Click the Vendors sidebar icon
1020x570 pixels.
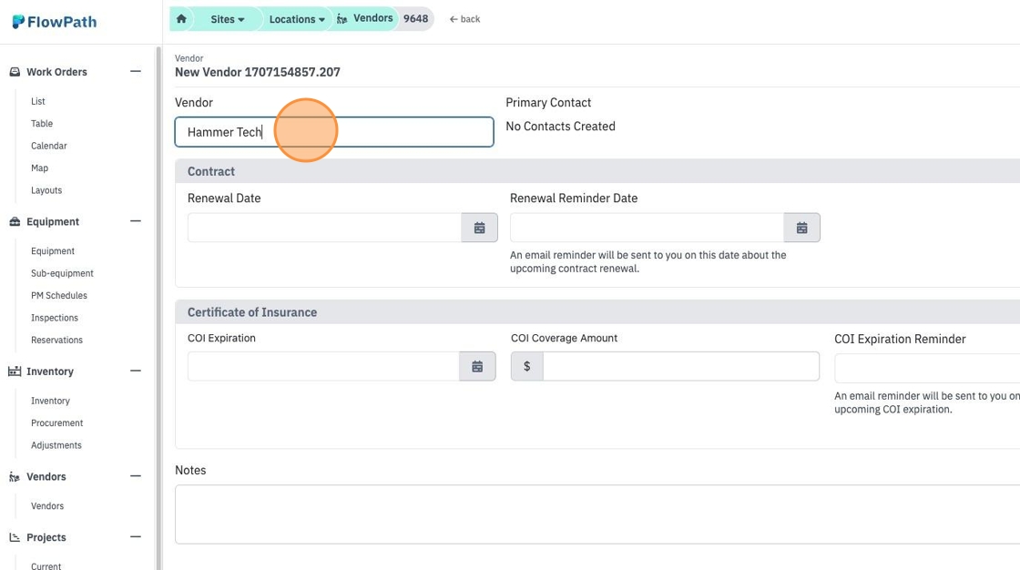pyautogui.click(x=15, y=477)
